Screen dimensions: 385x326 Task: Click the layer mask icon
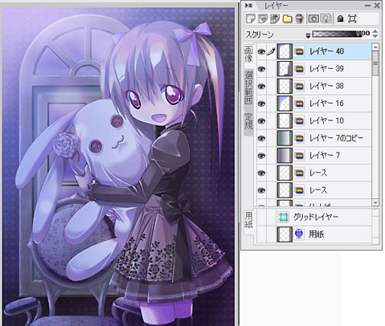313,18
